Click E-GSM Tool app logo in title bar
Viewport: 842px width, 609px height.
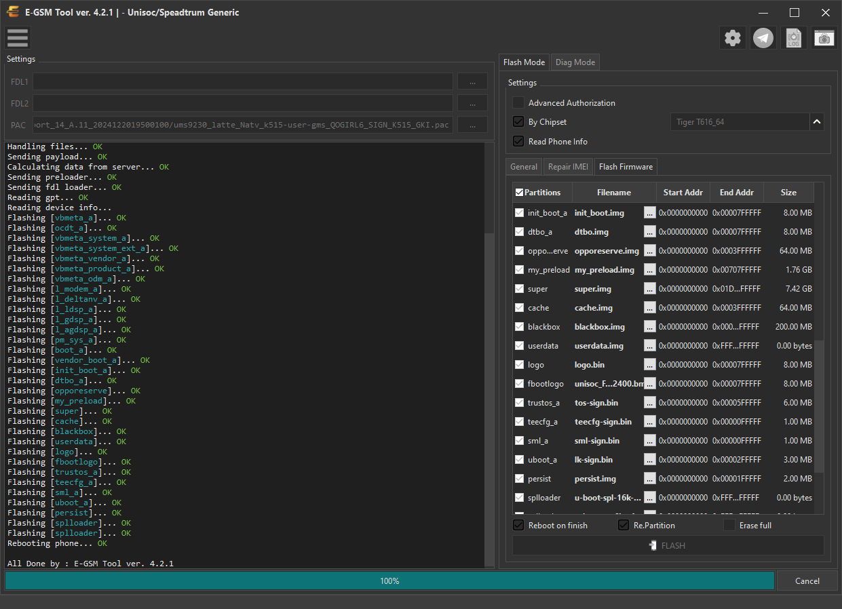(13, 12)
